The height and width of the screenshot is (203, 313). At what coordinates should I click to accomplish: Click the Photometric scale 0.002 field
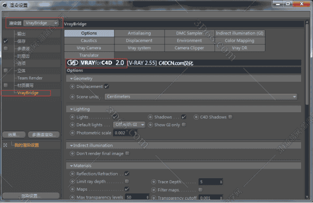(125, 133)
